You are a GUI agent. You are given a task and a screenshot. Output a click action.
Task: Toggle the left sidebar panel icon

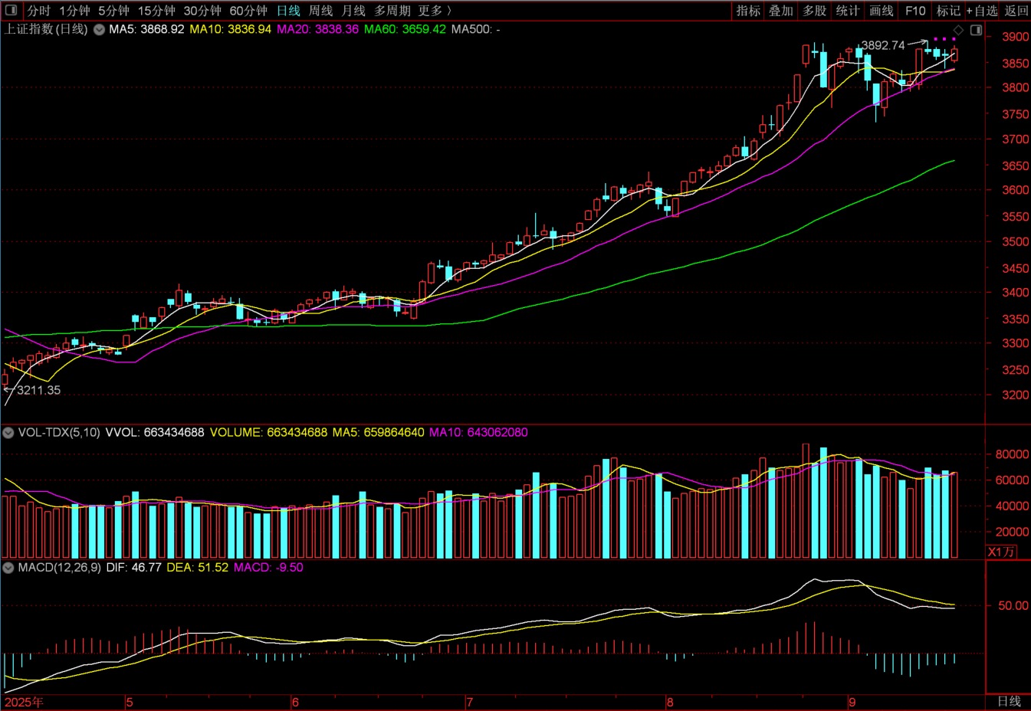point(11,10)
